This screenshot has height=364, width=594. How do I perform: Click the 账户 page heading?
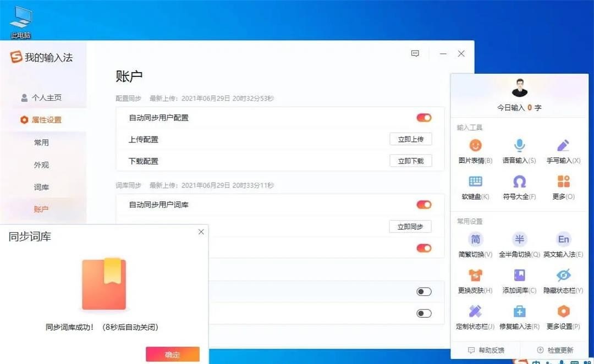pos(129,76)
